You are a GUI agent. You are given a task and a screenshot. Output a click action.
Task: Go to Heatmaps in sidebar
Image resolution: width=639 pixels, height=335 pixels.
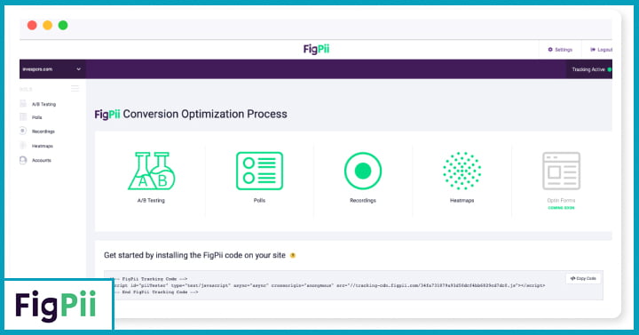[x=43, y=146]
